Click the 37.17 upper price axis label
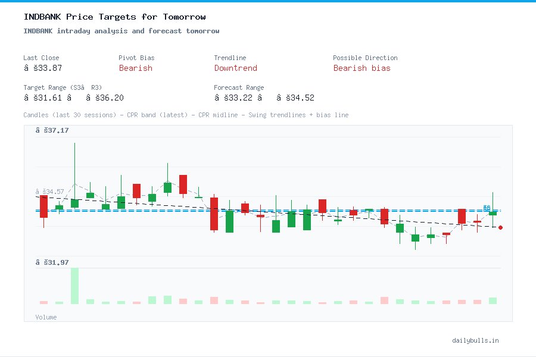 tap(52, 130)
